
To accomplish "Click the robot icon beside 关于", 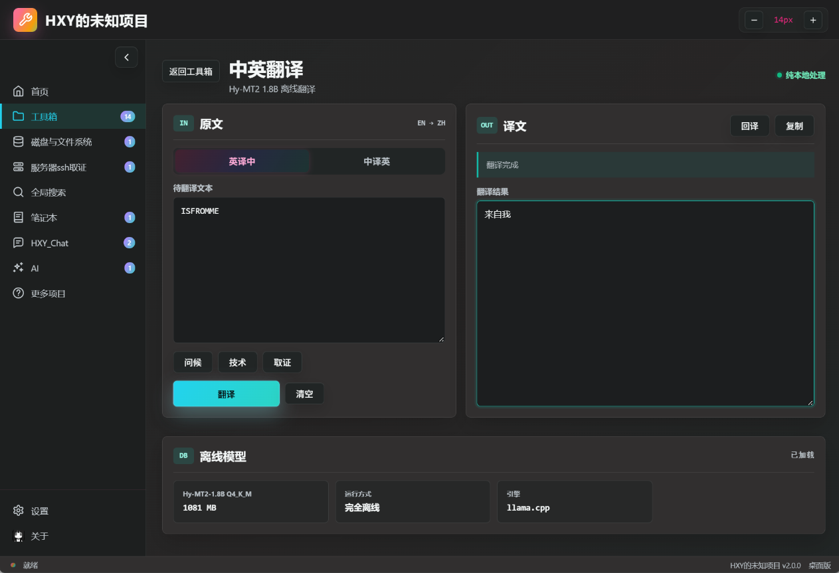I will tap(19, 536).
